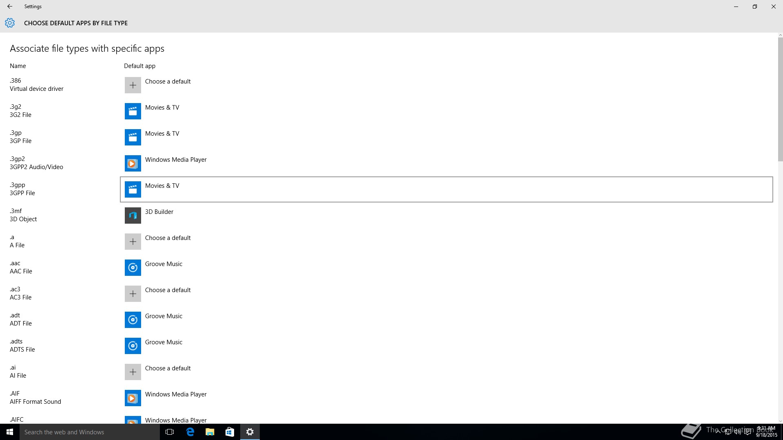The height and width of the screenshot is (440, 783).
Task: Click the plus icon for .ai file type
Action: 133,372
